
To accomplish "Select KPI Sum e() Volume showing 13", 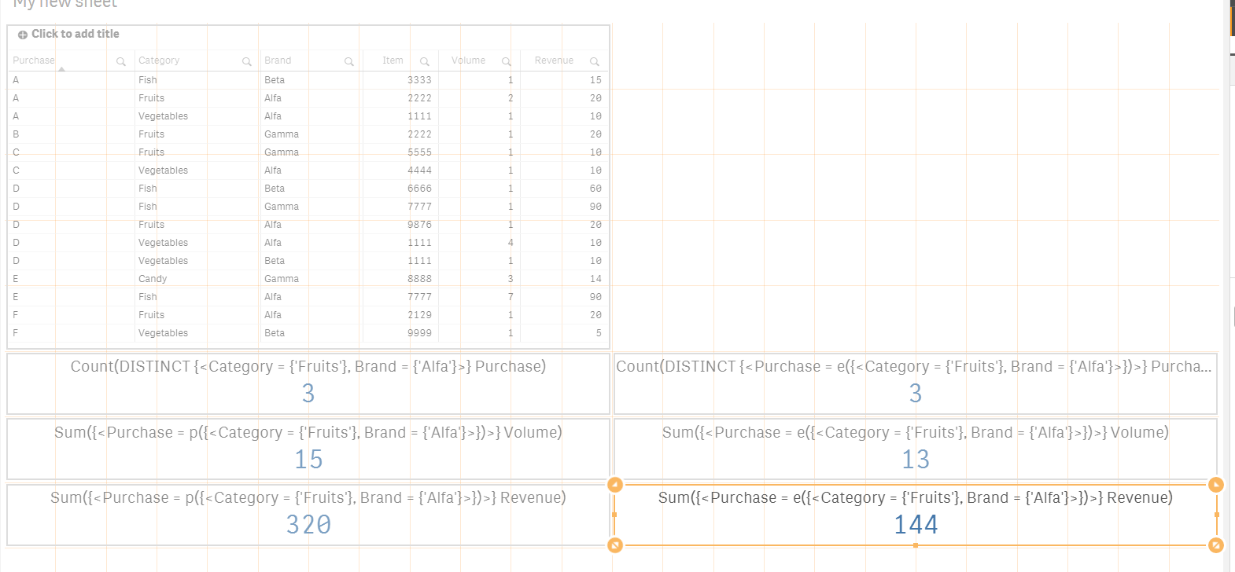I will click(x=916, y=449).
